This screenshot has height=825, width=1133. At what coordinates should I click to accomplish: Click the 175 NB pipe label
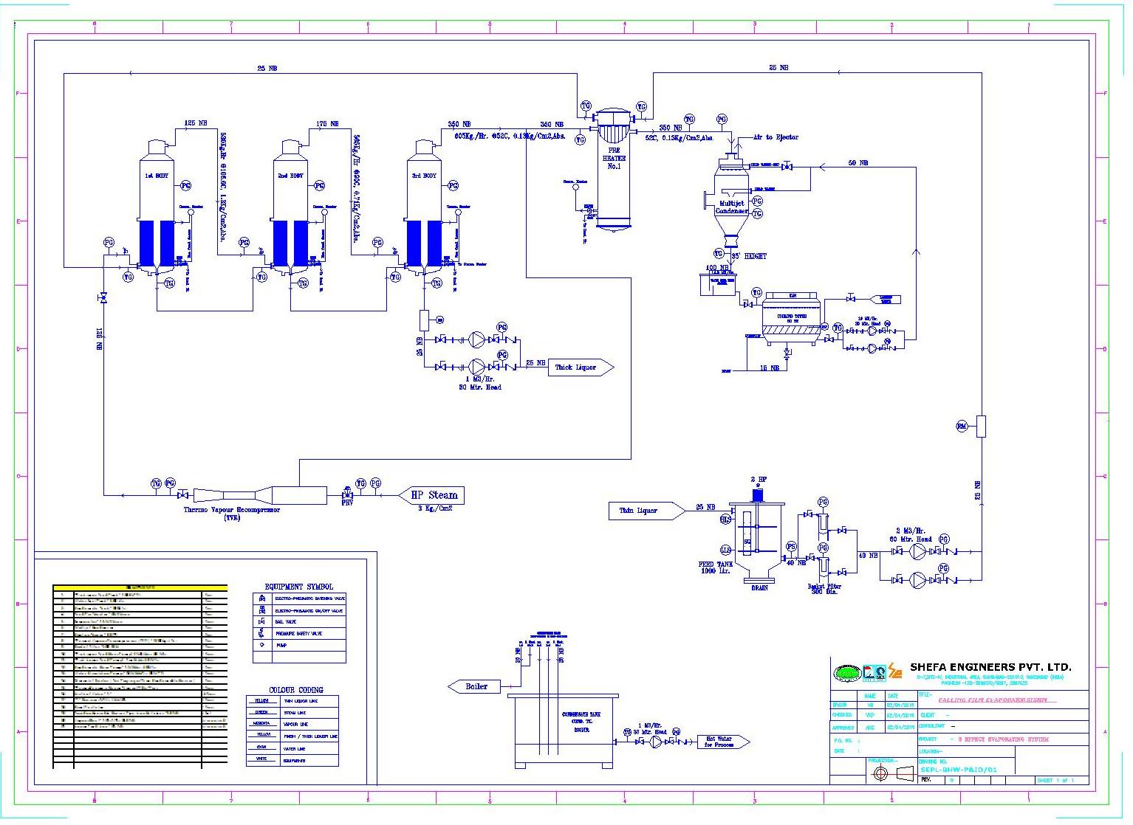click(x=327, y=124)
